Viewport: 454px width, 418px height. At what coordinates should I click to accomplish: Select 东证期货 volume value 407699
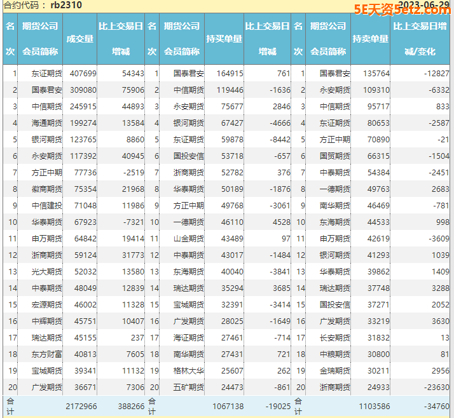pyautogui.click(x=83, y=74)
